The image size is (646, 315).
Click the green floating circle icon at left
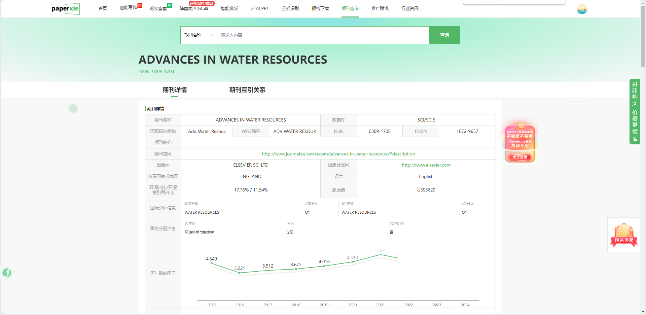coord(7,273)
